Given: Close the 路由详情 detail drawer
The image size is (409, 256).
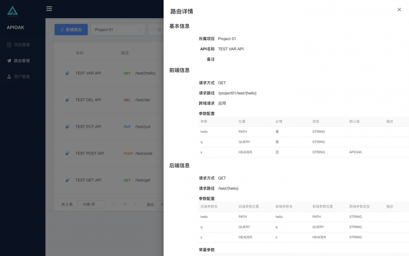Looking at the screenshot, I should (x=399, y=9).
